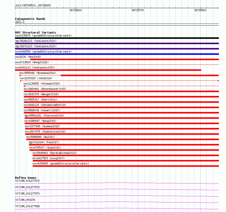Select variant nsv5988948 (Wu2021) label
The height and width of the screenshot is (212, 226).
point(41,137)
